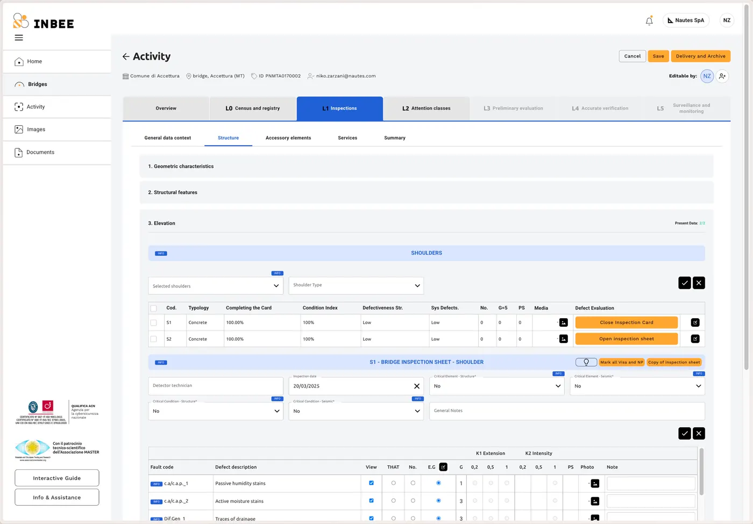Switch to Accessory elements sub-tab
This screenshot has height=524, width=753.
pos(288,138)
